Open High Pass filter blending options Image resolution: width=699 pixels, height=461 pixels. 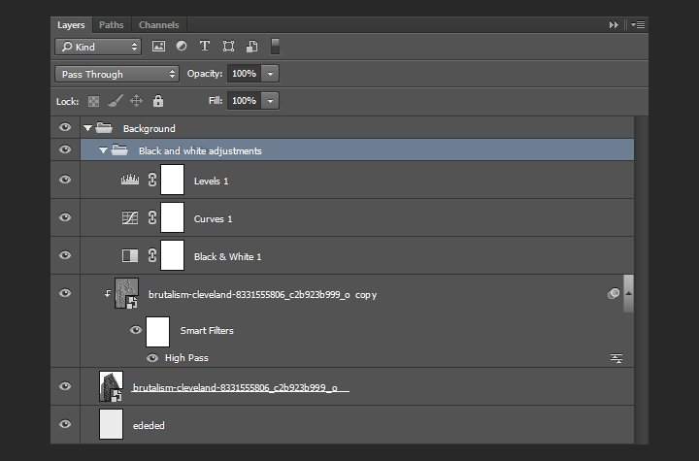pyautogui.click(x=616, y=358)
